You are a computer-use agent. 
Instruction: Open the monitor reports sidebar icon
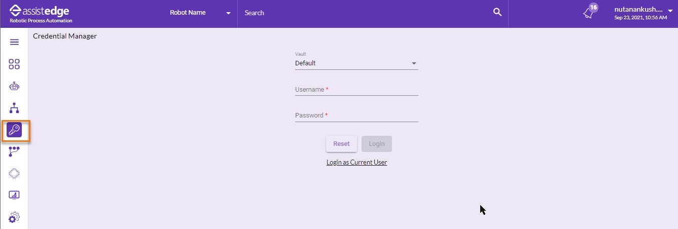(14, 195)
